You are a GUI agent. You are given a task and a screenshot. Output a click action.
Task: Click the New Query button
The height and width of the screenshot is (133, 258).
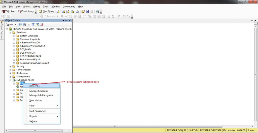(47, 11)
